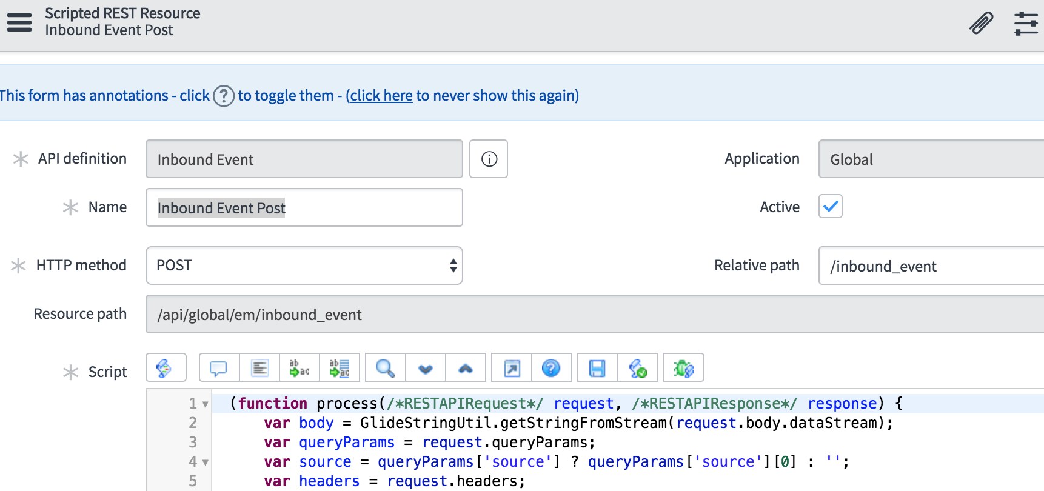Image resolution: width=1044 pixels, height=491 pixels.
Task: Click into the Name field Inbound Event Post
Action: click(304, 207)
